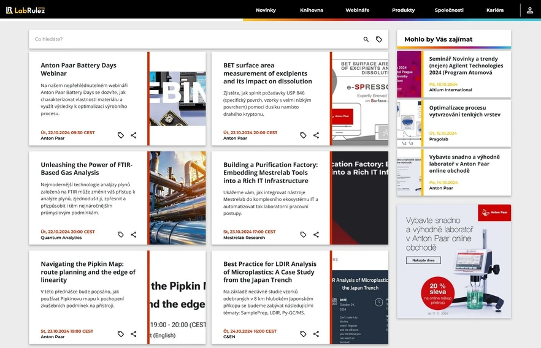
Task: Click the search magnifier icon
Action: 366,39
